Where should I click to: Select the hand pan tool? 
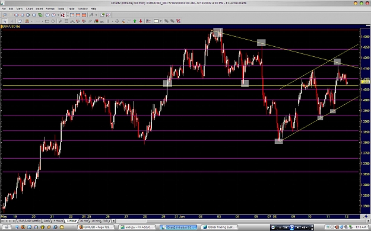pos(20,21)
